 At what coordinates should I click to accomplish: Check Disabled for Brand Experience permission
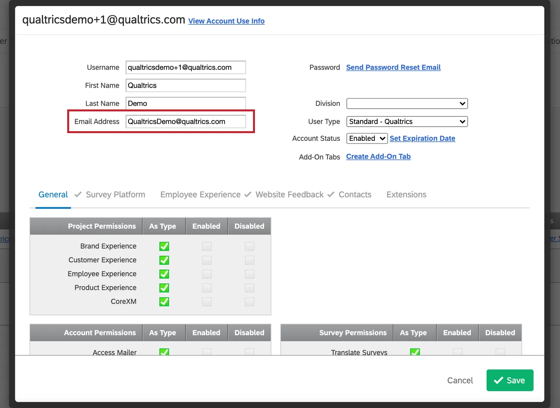coord(249,246)
